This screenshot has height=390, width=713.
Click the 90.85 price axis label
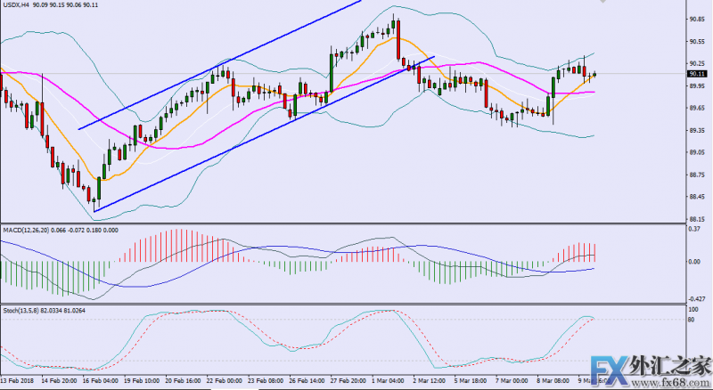(698, 19)
